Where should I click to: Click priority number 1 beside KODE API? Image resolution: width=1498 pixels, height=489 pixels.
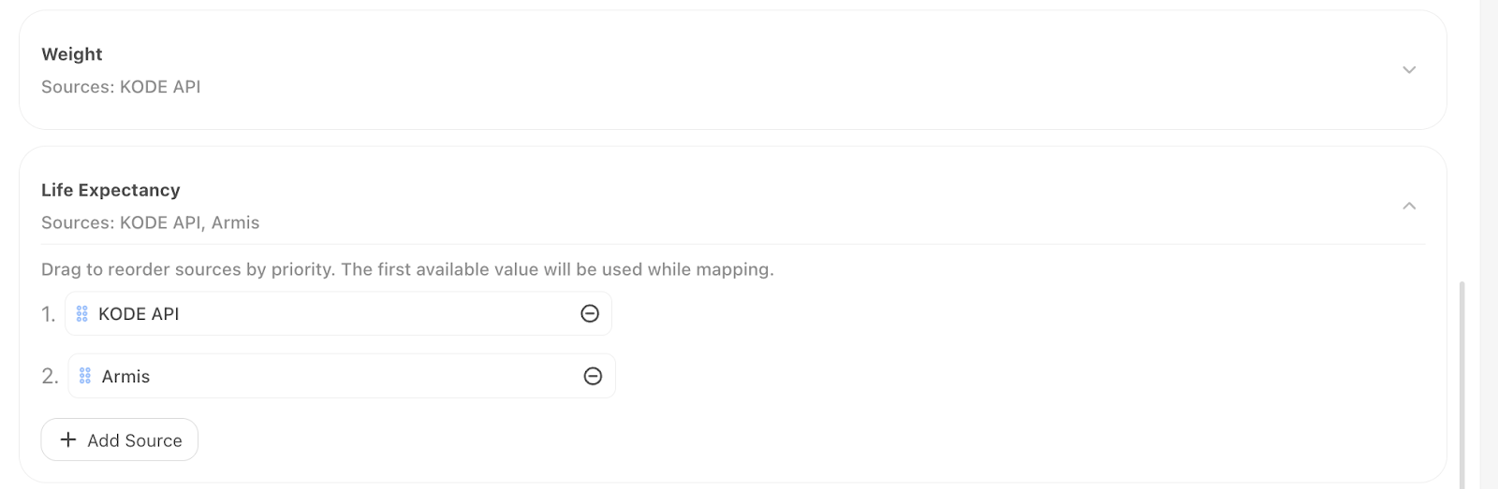(x=48, y=314)
